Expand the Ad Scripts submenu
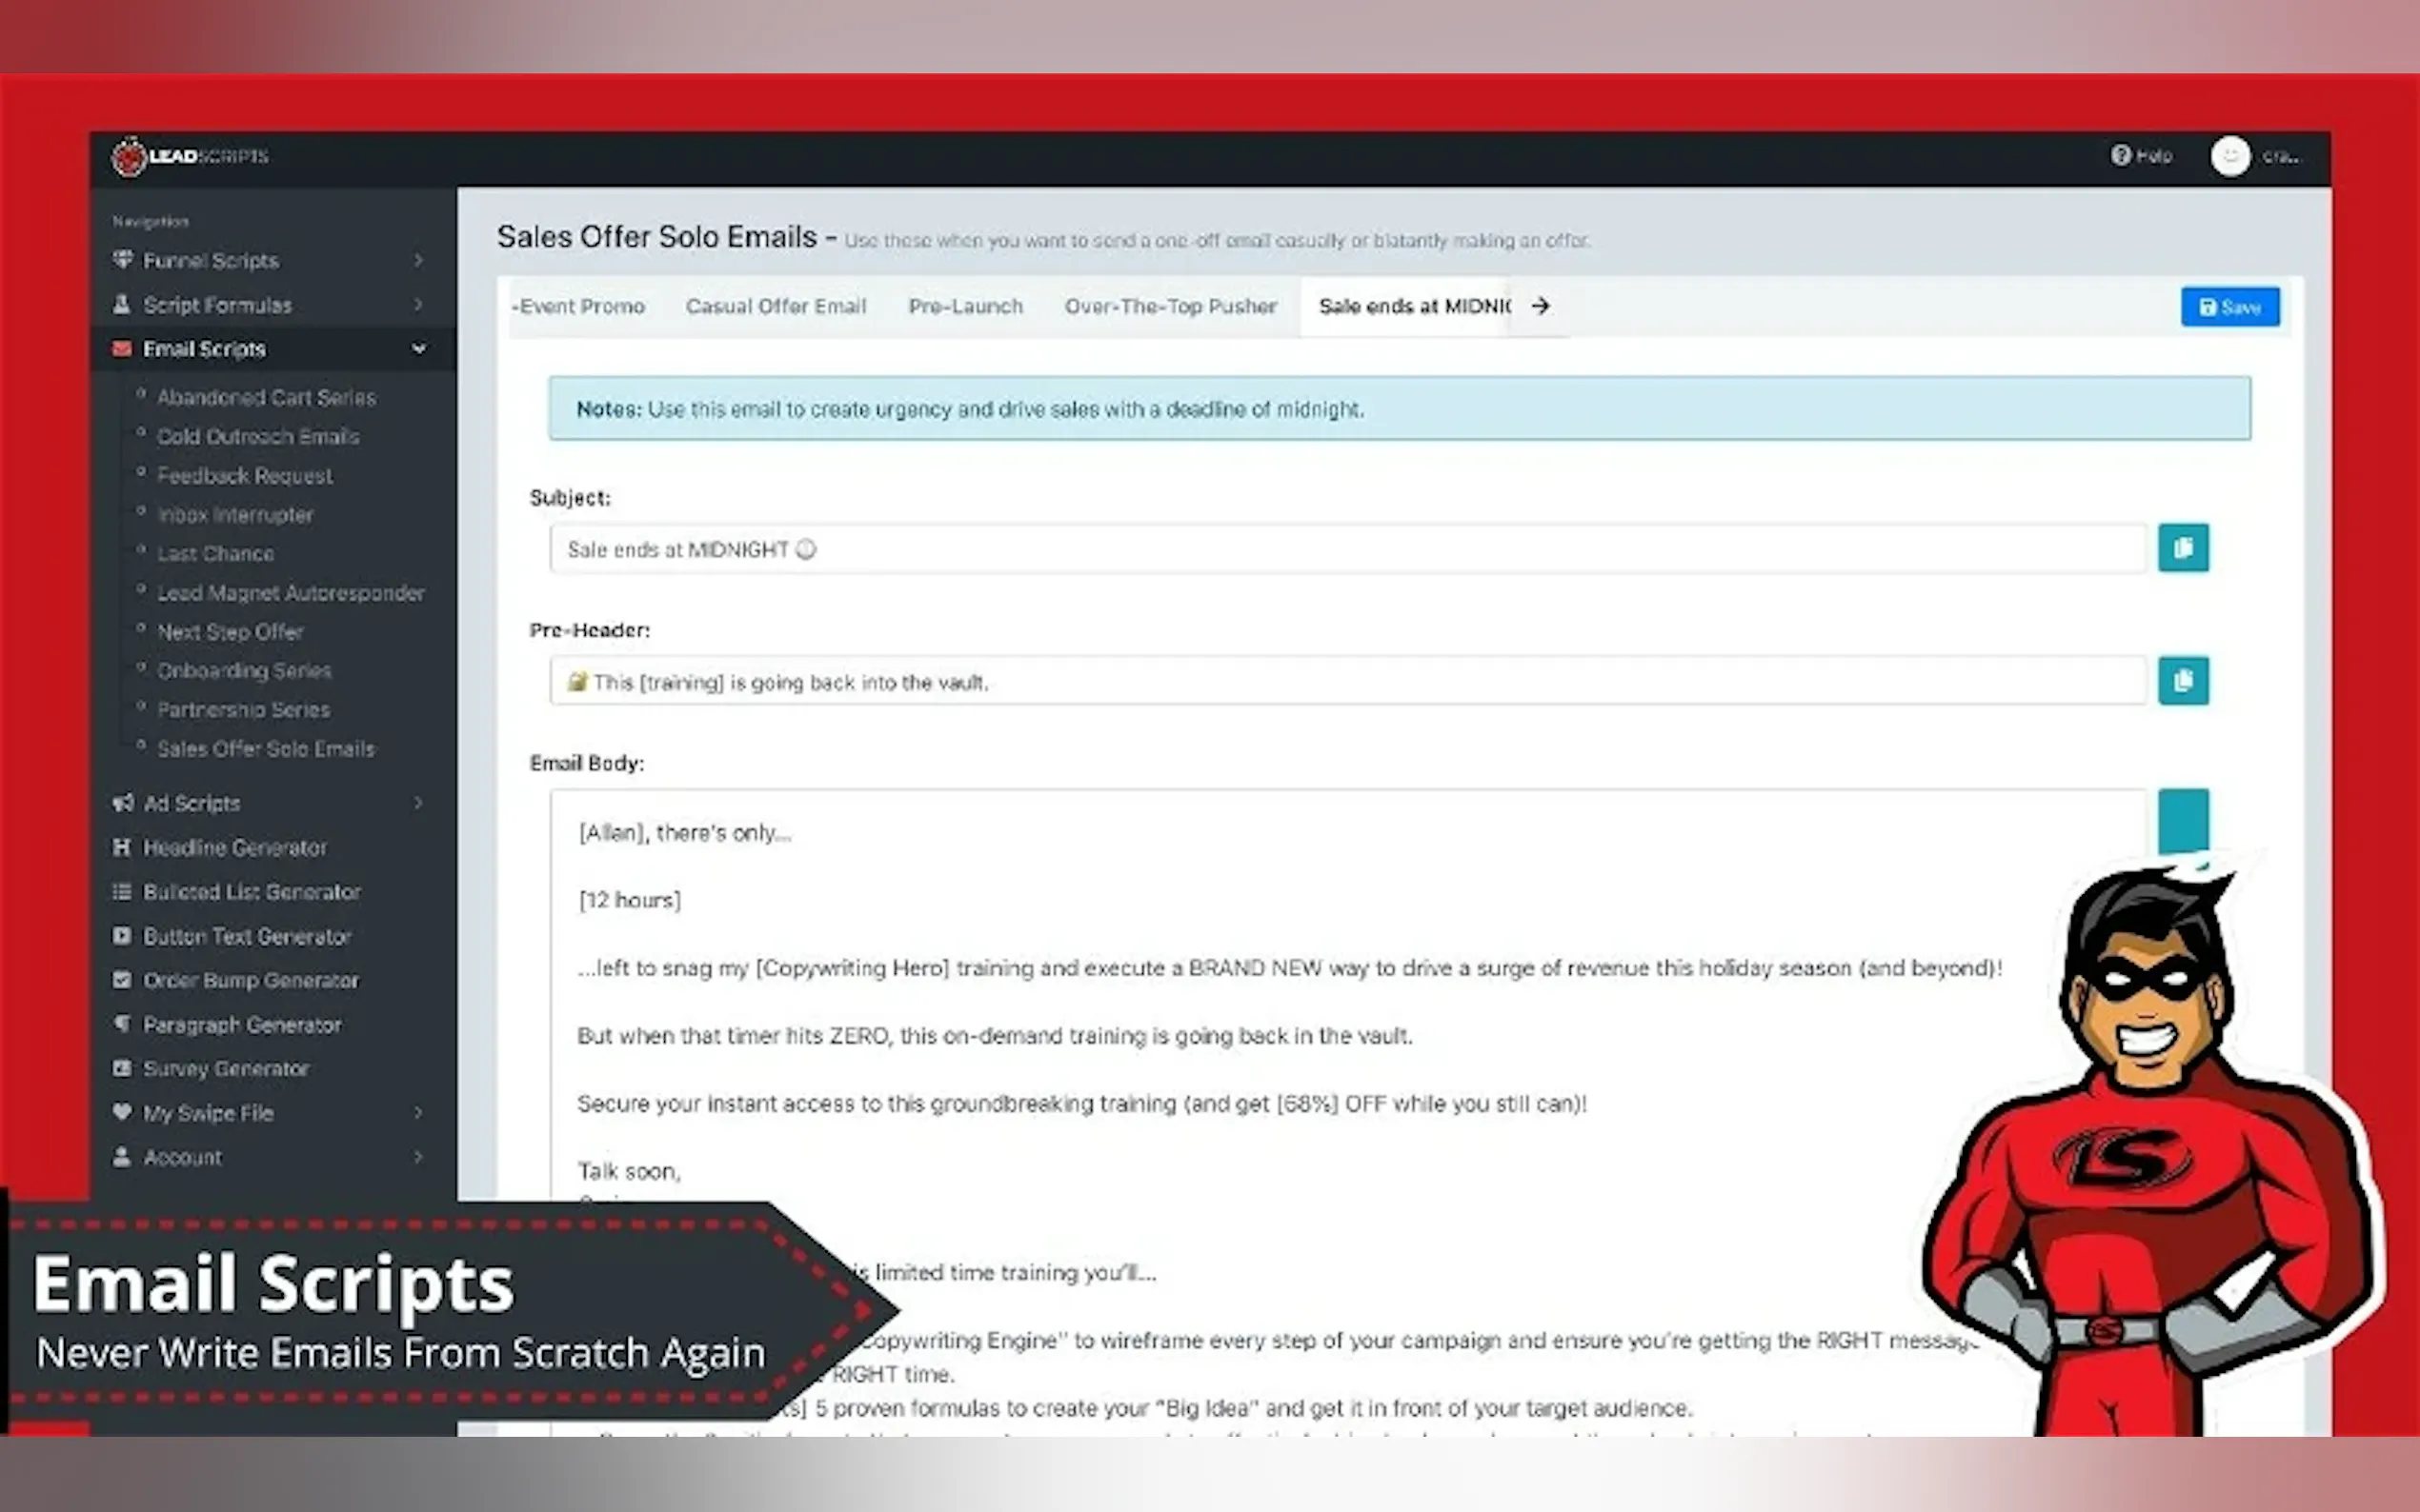The width and height of the screenshot is (2420, 1512). click(418, 803)
